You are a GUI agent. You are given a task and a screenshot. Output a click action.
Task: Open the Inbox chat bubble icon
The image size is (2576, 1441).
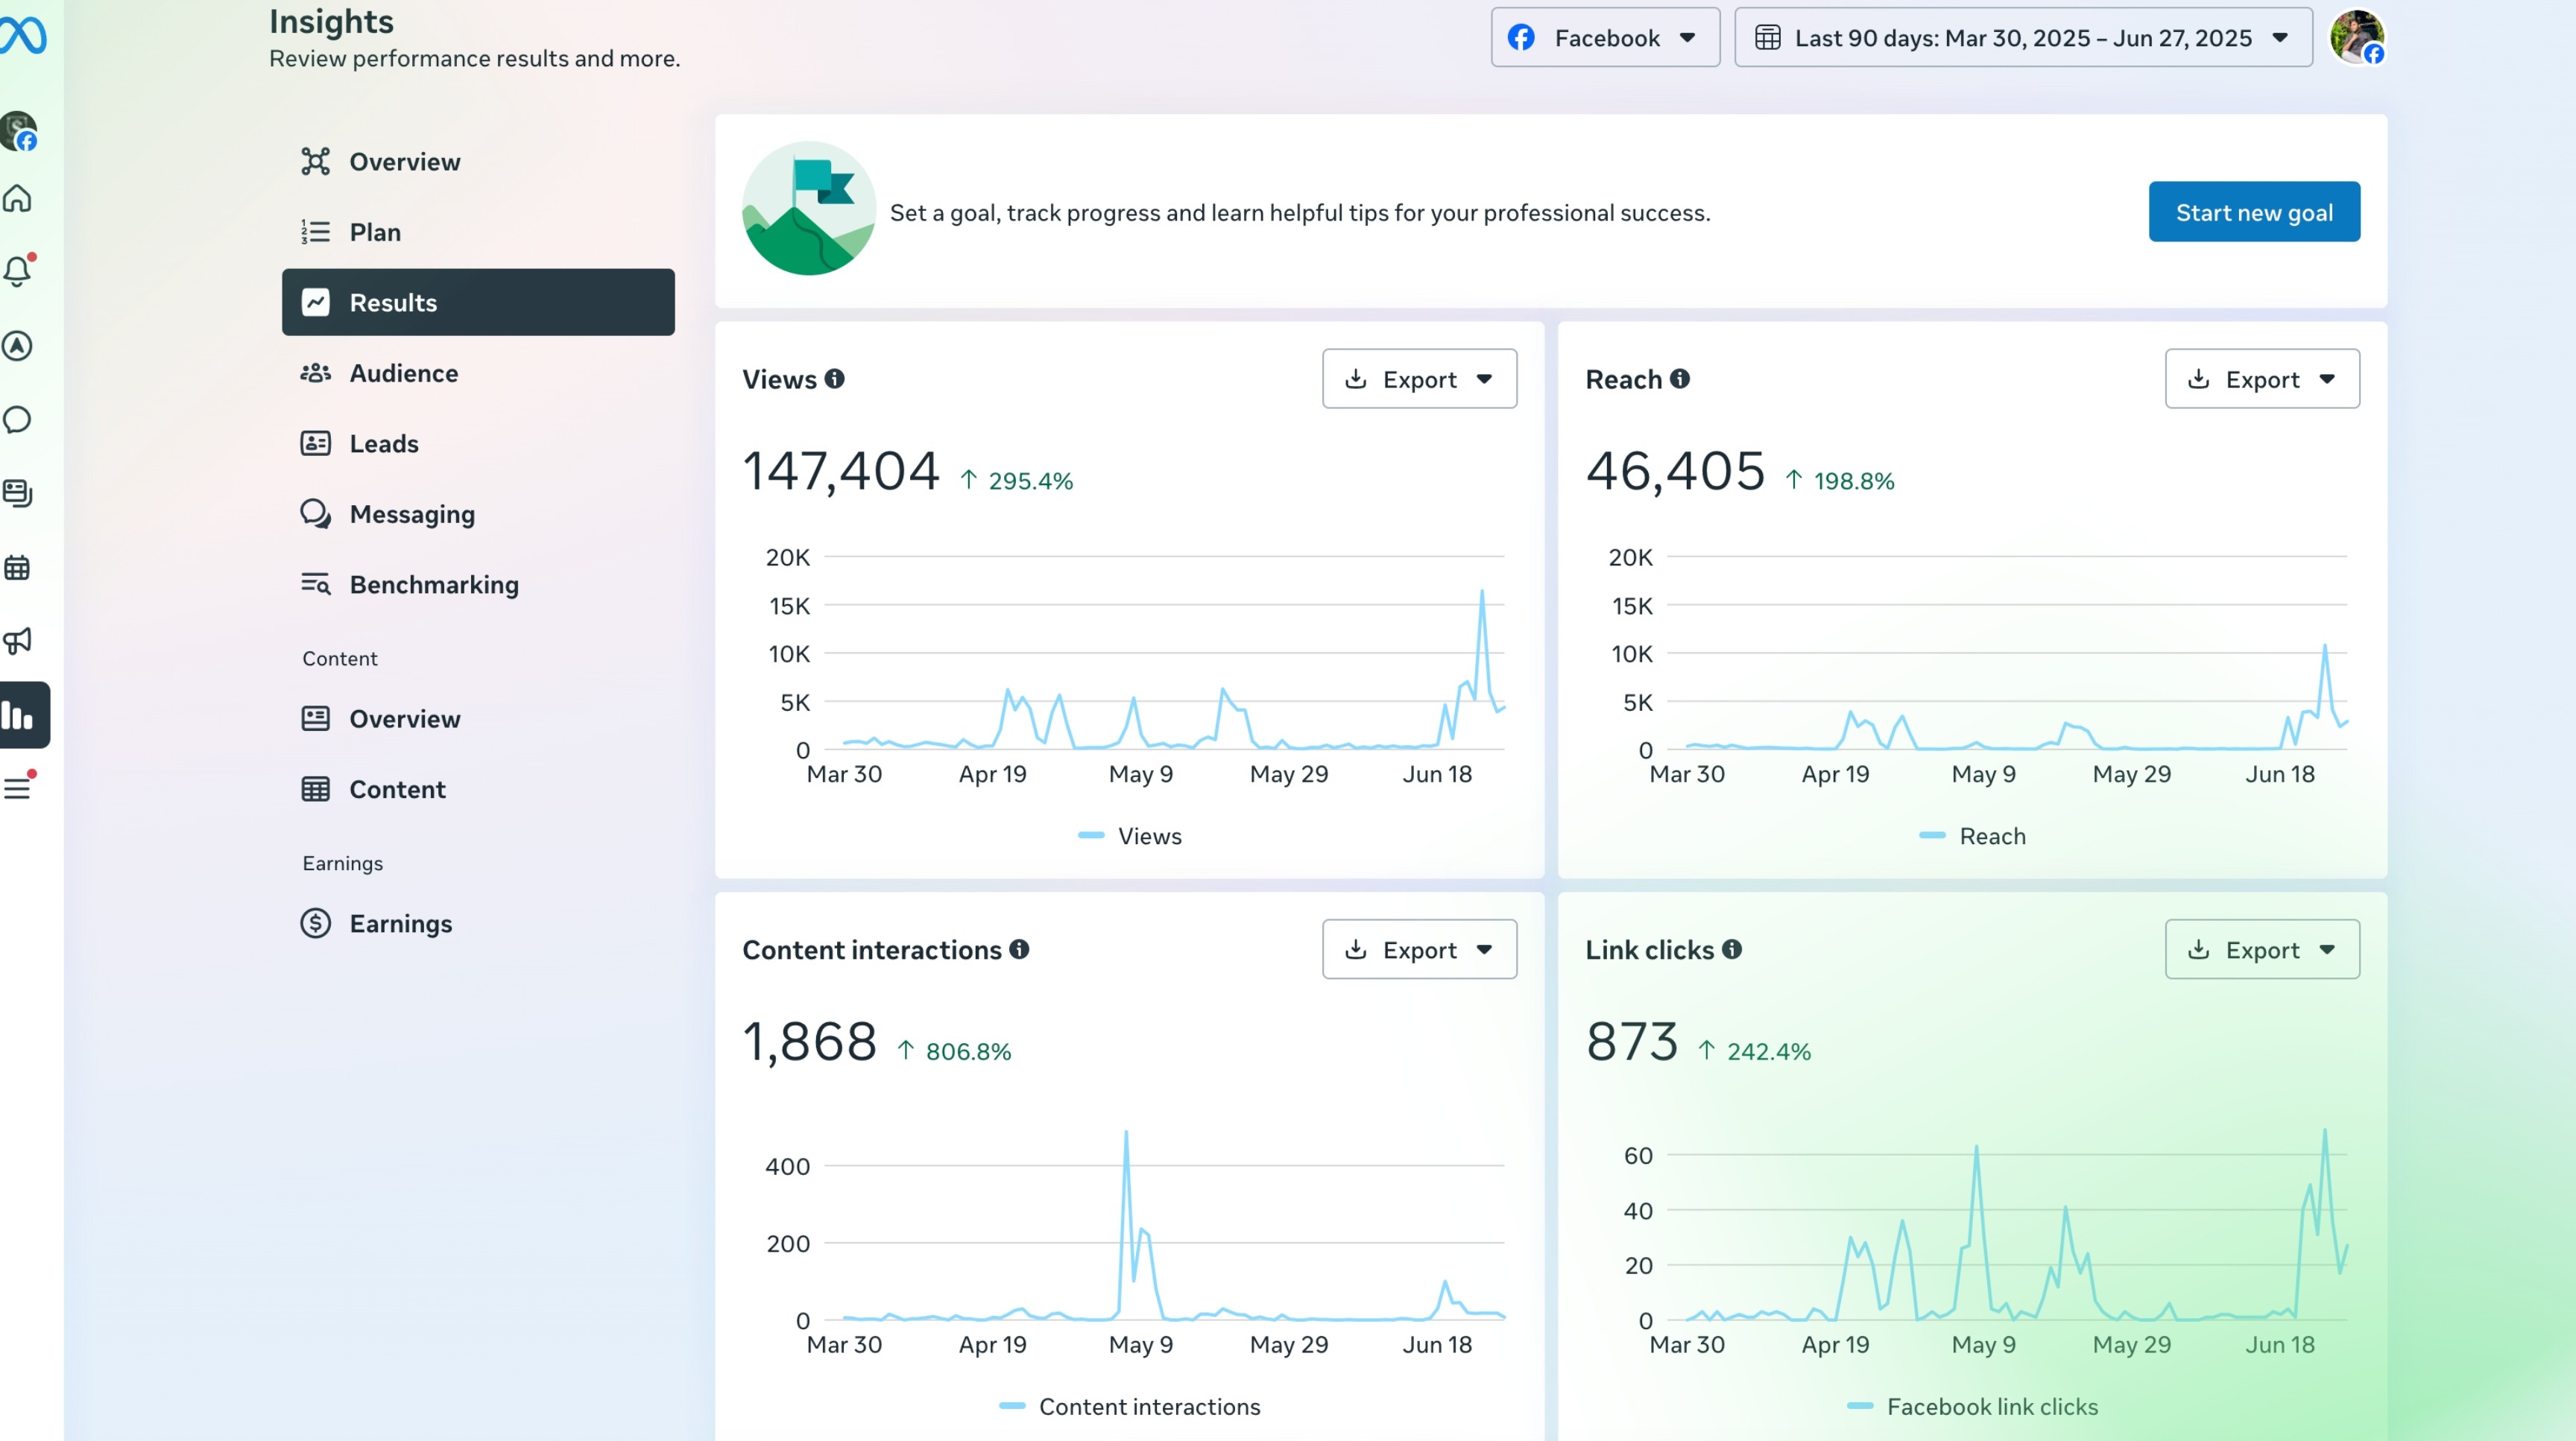(x=18, y=419)
